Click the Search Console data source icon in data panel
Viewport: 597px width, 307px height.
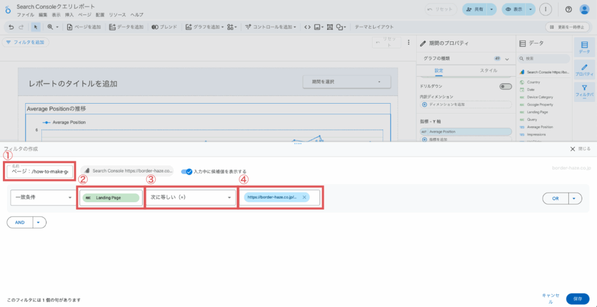click(523, 72)
